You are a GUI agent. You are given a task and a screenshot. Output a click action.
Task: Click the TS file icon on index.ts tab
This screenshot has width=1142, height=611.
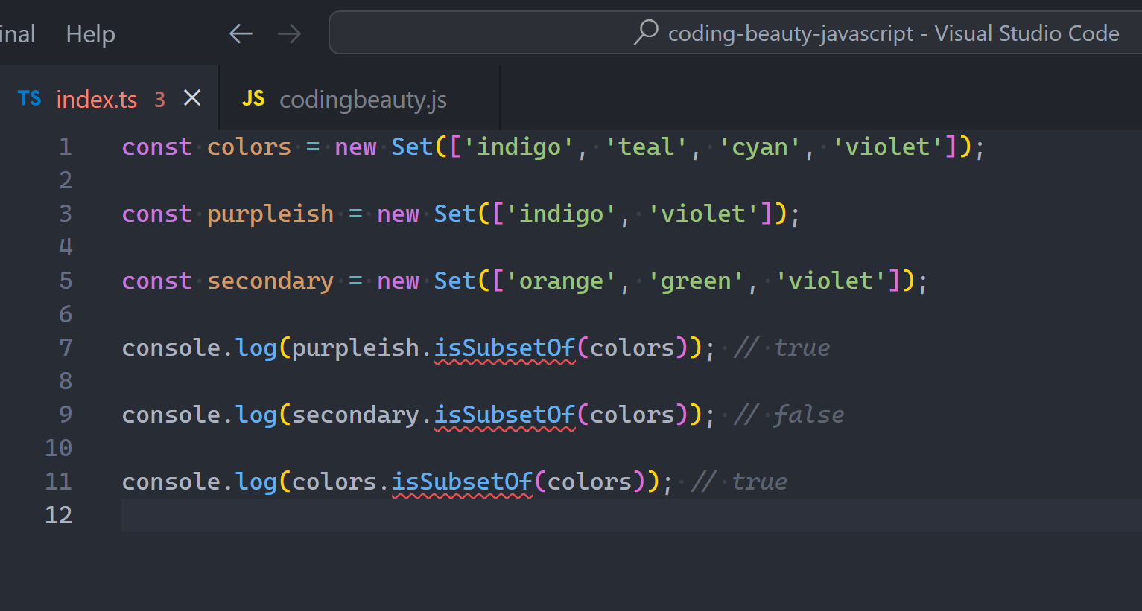point(30,98)
